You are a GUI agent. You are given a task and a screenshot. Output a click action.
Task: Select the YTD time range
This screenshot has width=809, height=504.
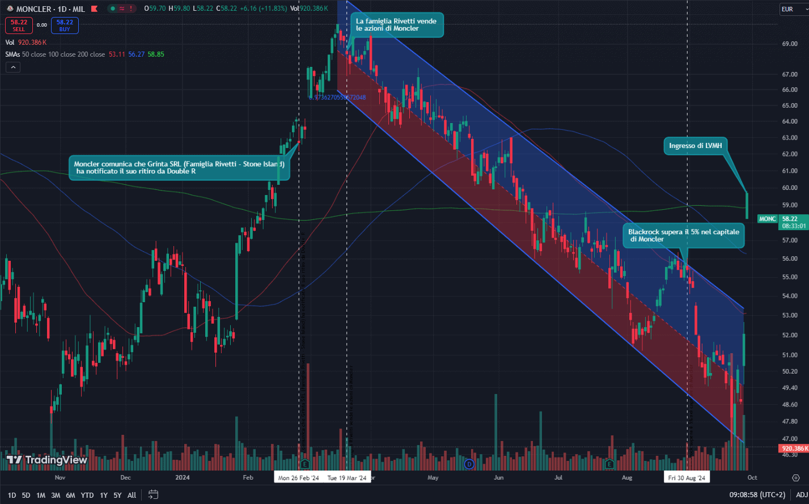[87, 495]
